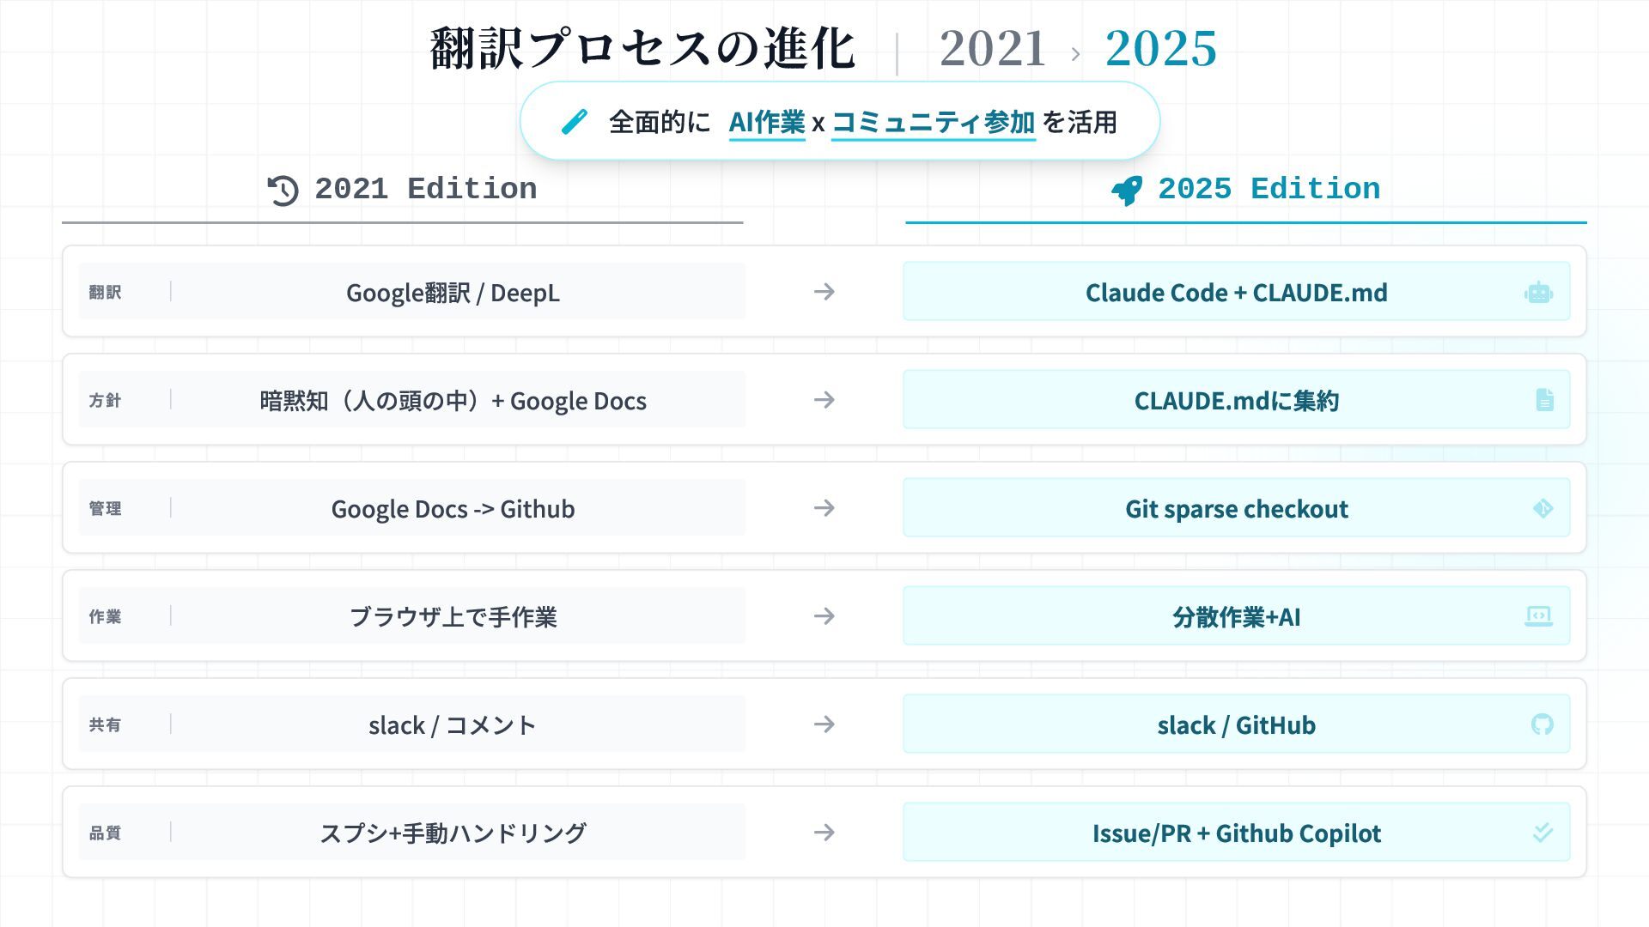Screen dimensions: 1649x927
Task: Click the Google翻訳 / DeepL cell
Action: pos(453,293)
